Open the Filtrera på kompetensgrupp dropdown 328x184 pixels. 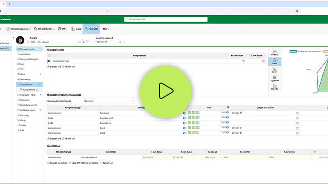108,101
